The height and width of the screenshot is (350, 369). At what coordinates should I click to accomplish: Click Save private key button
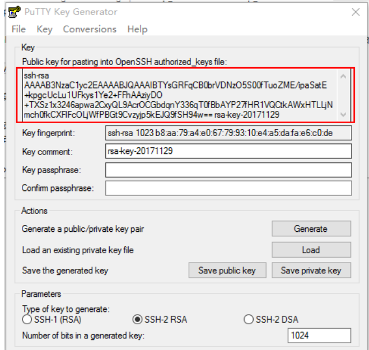pyautogui.click(x=311, y=270)
